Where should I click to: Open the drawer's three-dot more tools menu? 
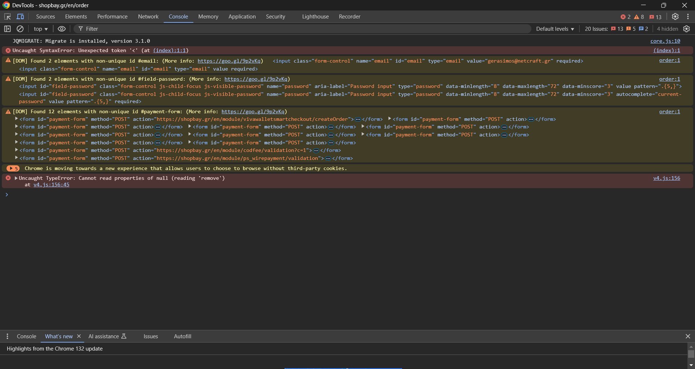tap(7, 336)
